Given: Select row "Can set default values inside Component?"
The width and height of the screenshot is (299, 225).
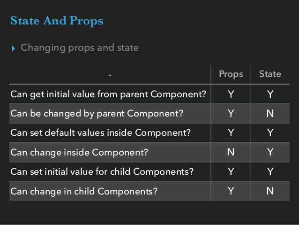Looking at the screenshot, I should point(100,133).
